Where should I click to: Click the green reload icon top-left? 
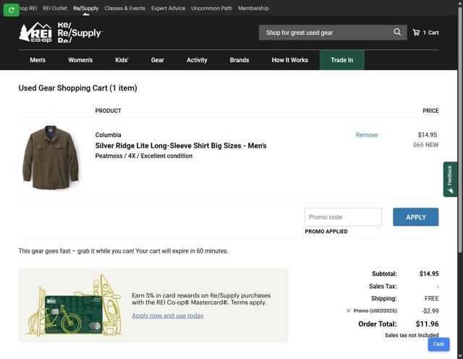[x=11, y=9]
